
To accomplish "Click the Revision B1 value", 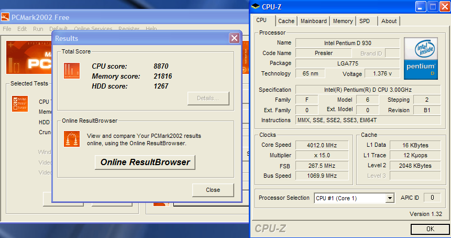I will pyautogui.click(x=427, y=110).
